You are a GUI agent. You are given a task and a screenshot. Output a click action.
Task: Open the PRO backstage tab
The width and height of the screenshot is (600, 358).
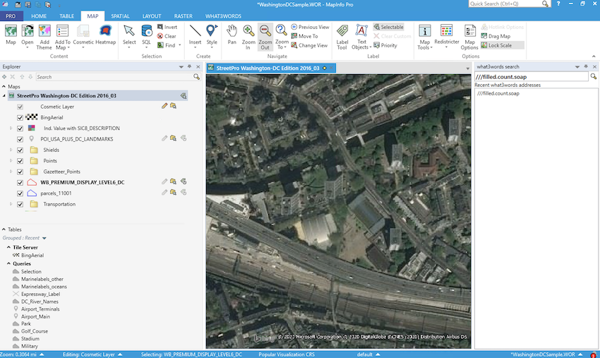click(x=11, y=16)
